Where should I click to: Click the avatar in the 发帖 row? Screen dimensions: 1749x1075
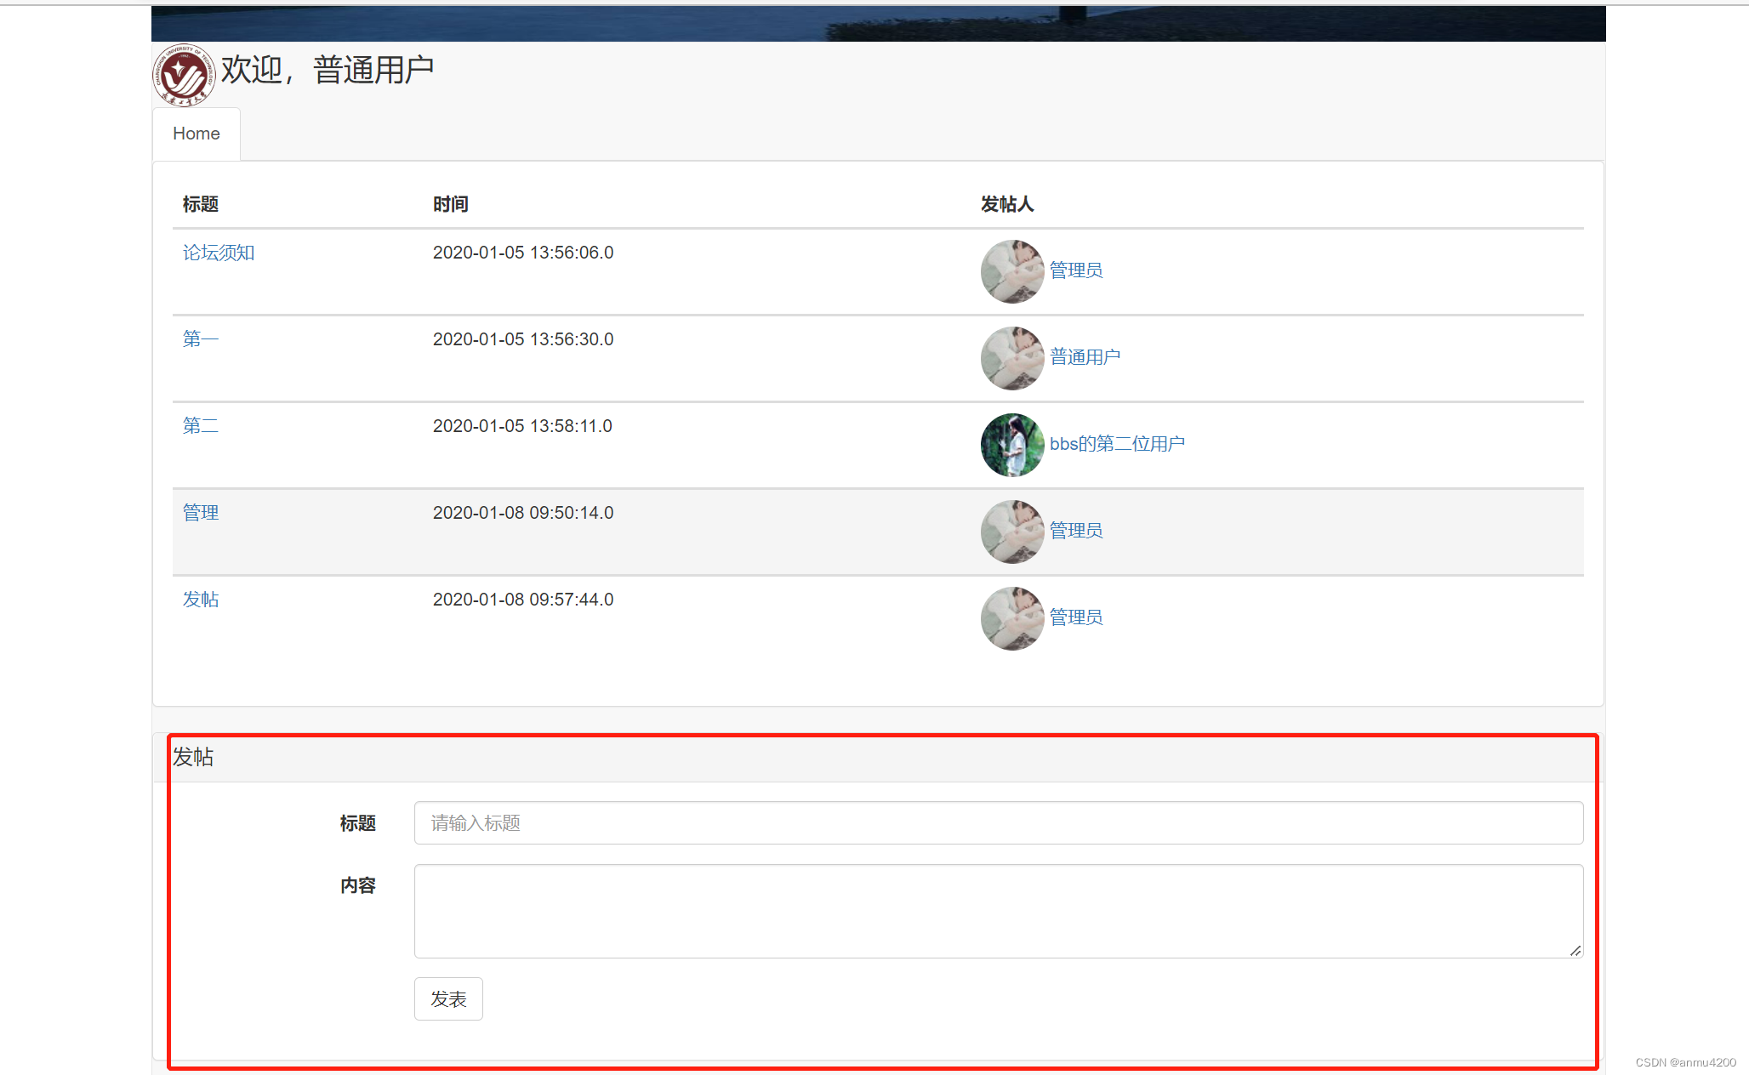[1012, 618]
